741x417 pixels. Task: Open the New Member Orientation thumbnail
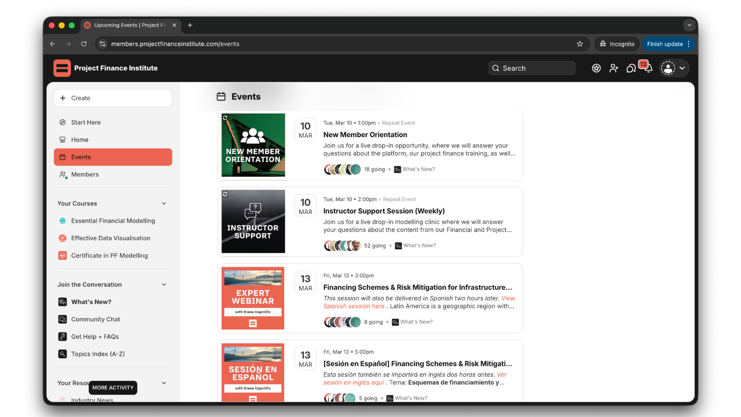coord(253,145)
